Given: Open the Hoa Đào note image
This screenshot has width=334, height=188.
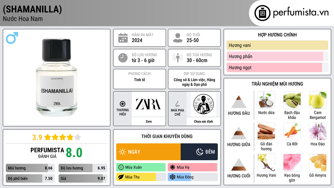Looking at the screenshot, I should click(318, 132).
